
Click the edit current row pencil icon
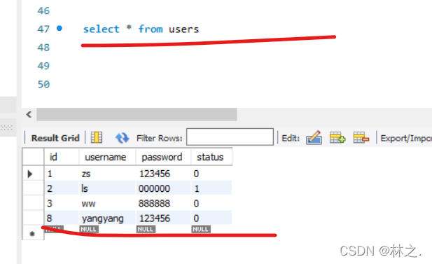click(314, 137)
